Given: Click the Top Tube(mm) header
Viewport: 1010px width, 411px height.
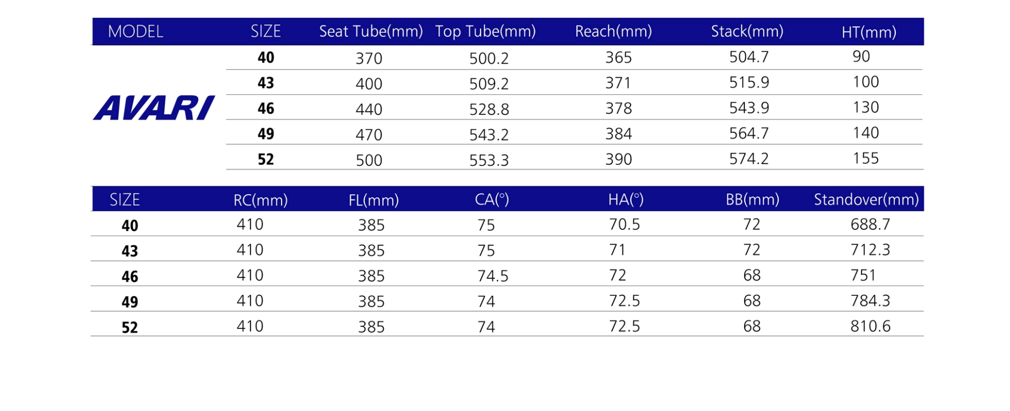Looking at the screenshot, I should 485,32.
